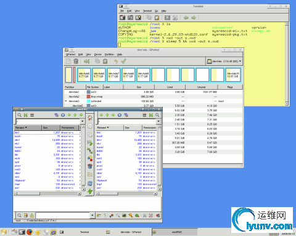296x236 pixels.
Task: Open the GParted menu in GParted
Action: click(70, 54)
